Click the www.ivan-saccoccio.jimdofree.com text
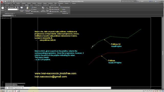164x92 pixels. pos(55,73)
